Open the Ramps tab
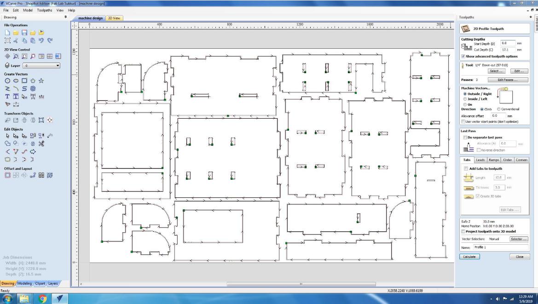Screen dimensions: 538x304 [494, 160]
